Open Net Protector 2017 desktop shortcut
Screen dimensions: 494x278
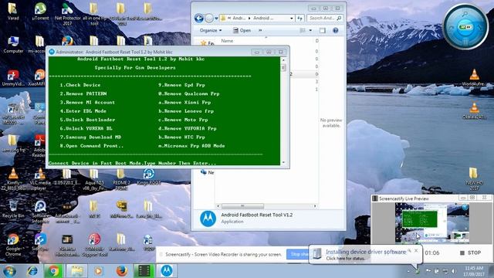tap(67, 14)
